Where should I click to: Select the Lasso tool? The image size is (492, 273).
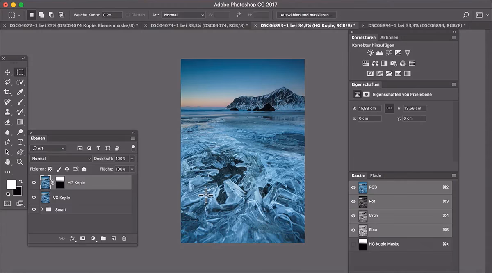pos(7,82)
